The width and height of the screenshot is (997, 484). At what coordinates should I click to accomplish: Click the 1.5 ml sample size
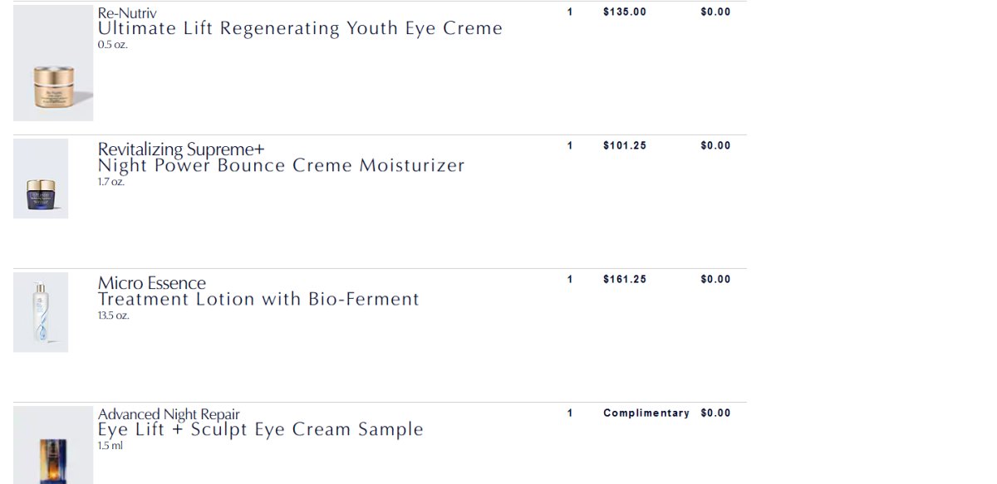tap(110, 446)
